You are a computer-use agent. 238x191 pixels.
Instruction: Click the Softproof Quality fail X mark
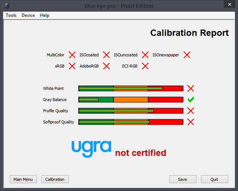click(190, 122)
